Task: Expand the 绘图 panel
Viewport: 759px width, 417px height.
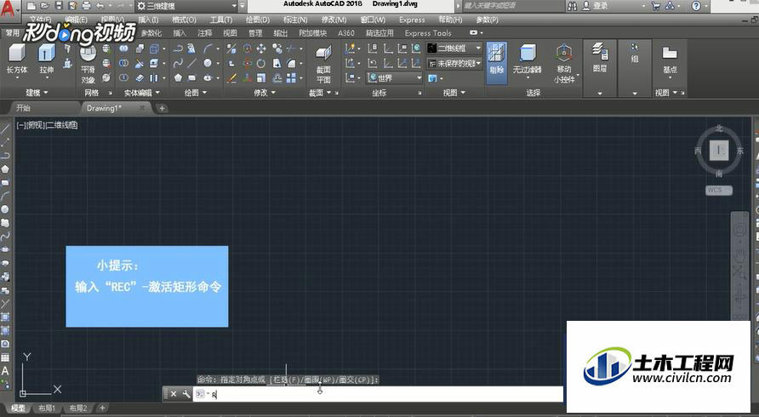Action: [x=196, y=93]
